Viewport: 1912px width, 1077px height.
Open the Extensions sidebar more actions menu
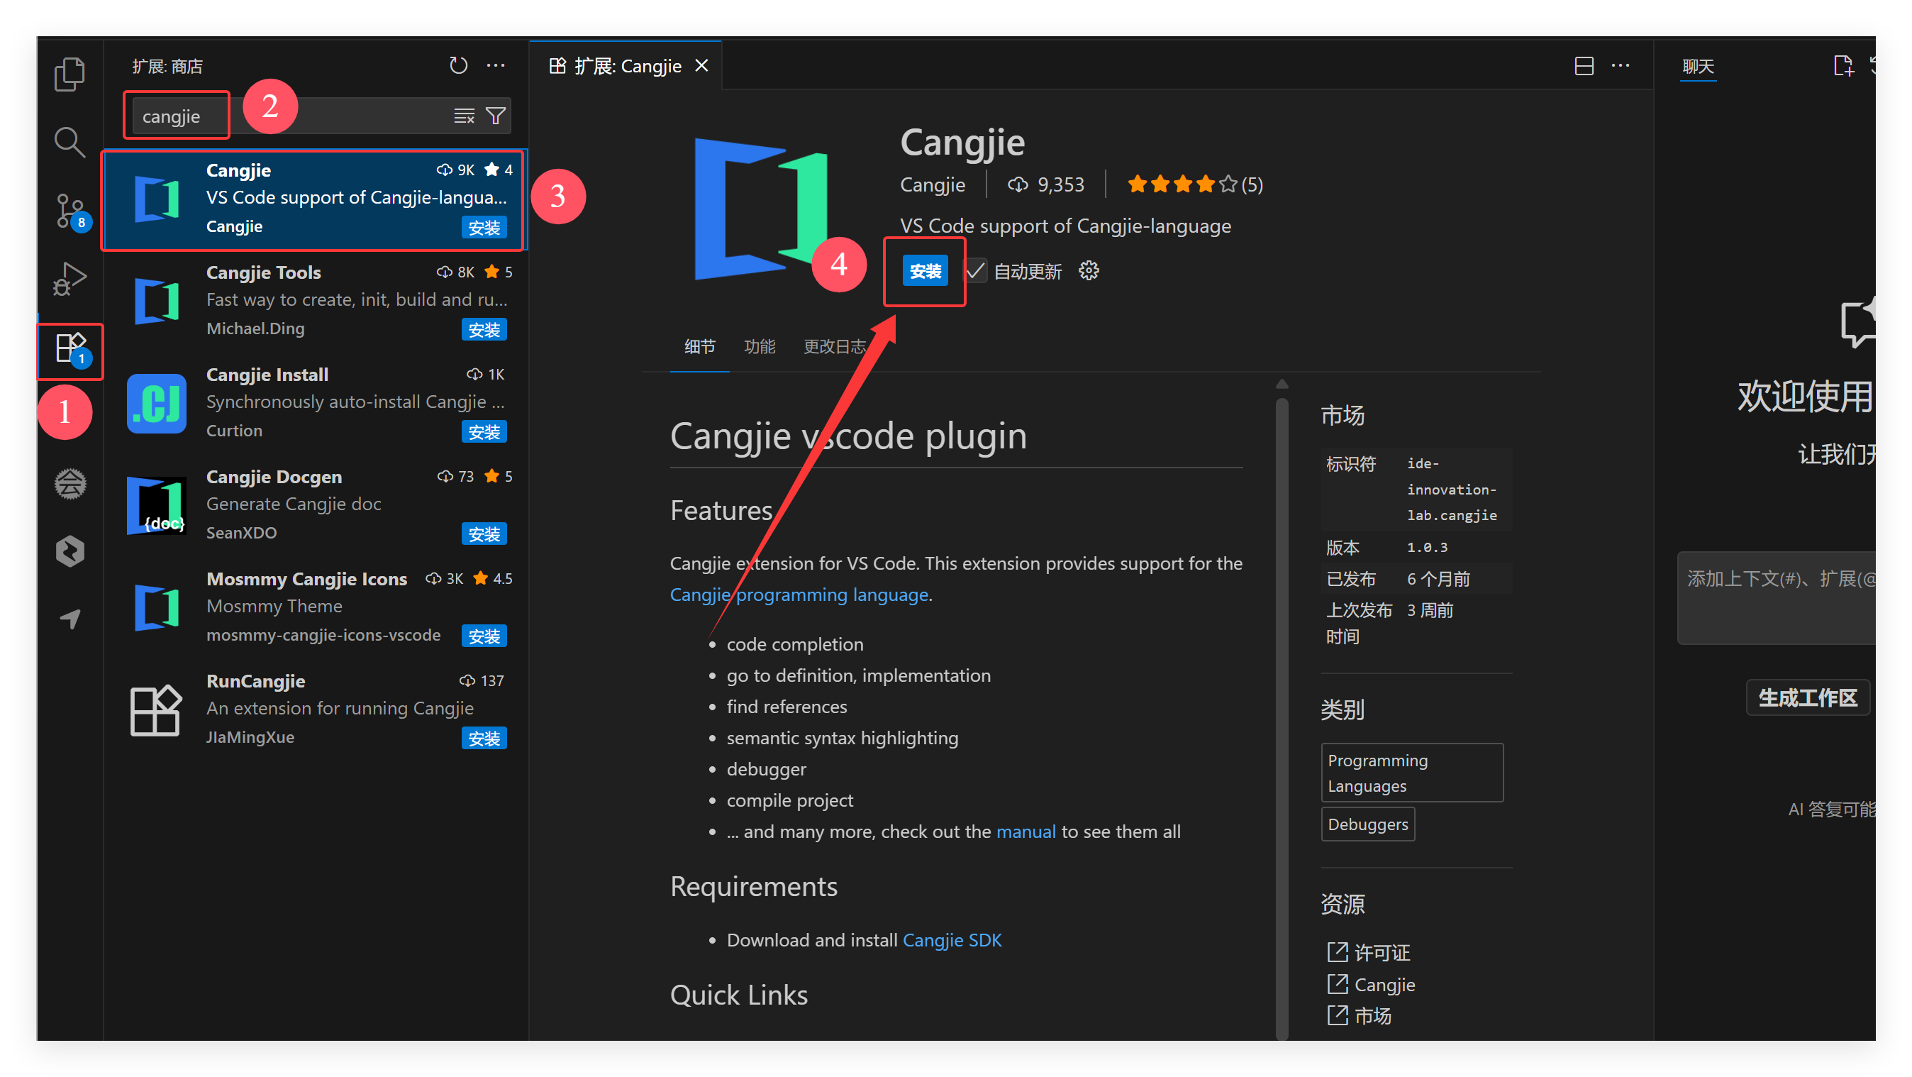(495, 66)
